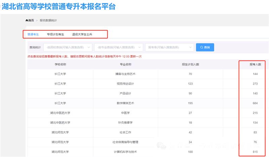Click applicant count 140
This screenshot has height=157, width=269.
[x=255, y=94]
